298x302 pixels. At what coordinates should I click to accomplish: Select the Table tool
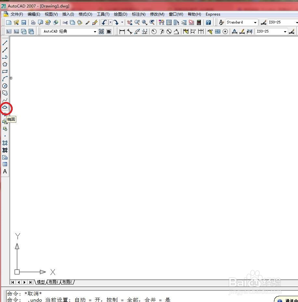[x=5, y=164]
